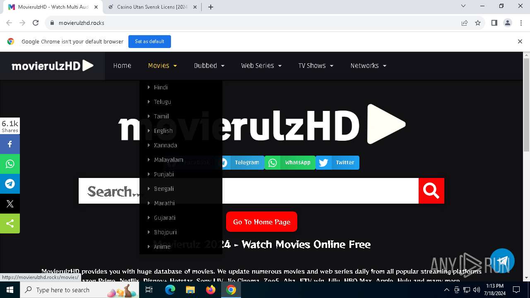
Task: Select Bengali from Movies submenu
Action: point(181,189)
